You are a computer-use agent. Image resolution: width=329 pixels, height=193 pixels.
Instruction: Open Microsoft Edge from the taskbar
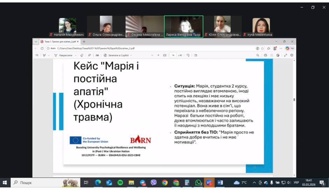(x=98, y=183)
